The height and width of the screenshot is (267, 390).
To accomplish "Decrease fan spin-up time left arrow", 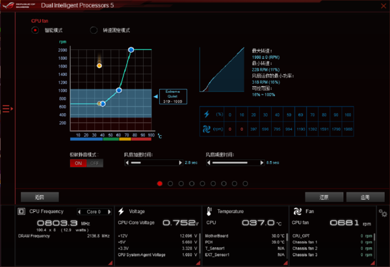I will [127, 162].
